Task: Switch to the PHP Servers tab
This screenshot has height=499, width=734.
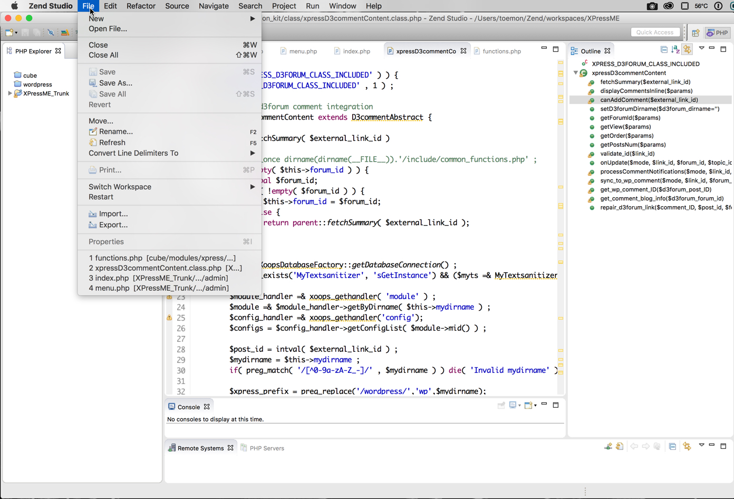Action: (262, 448)
